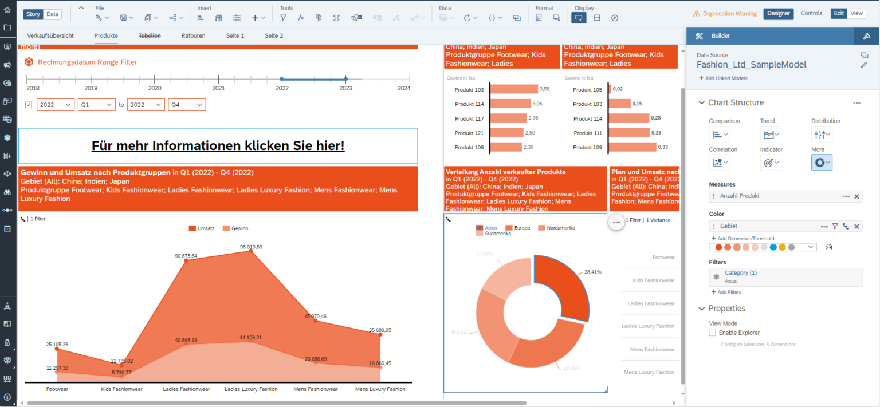Image resolution: width=880 pixels, height=407 pixels.
Task: Click the palette swap icon beside color swatches
Action: (828, 247)
